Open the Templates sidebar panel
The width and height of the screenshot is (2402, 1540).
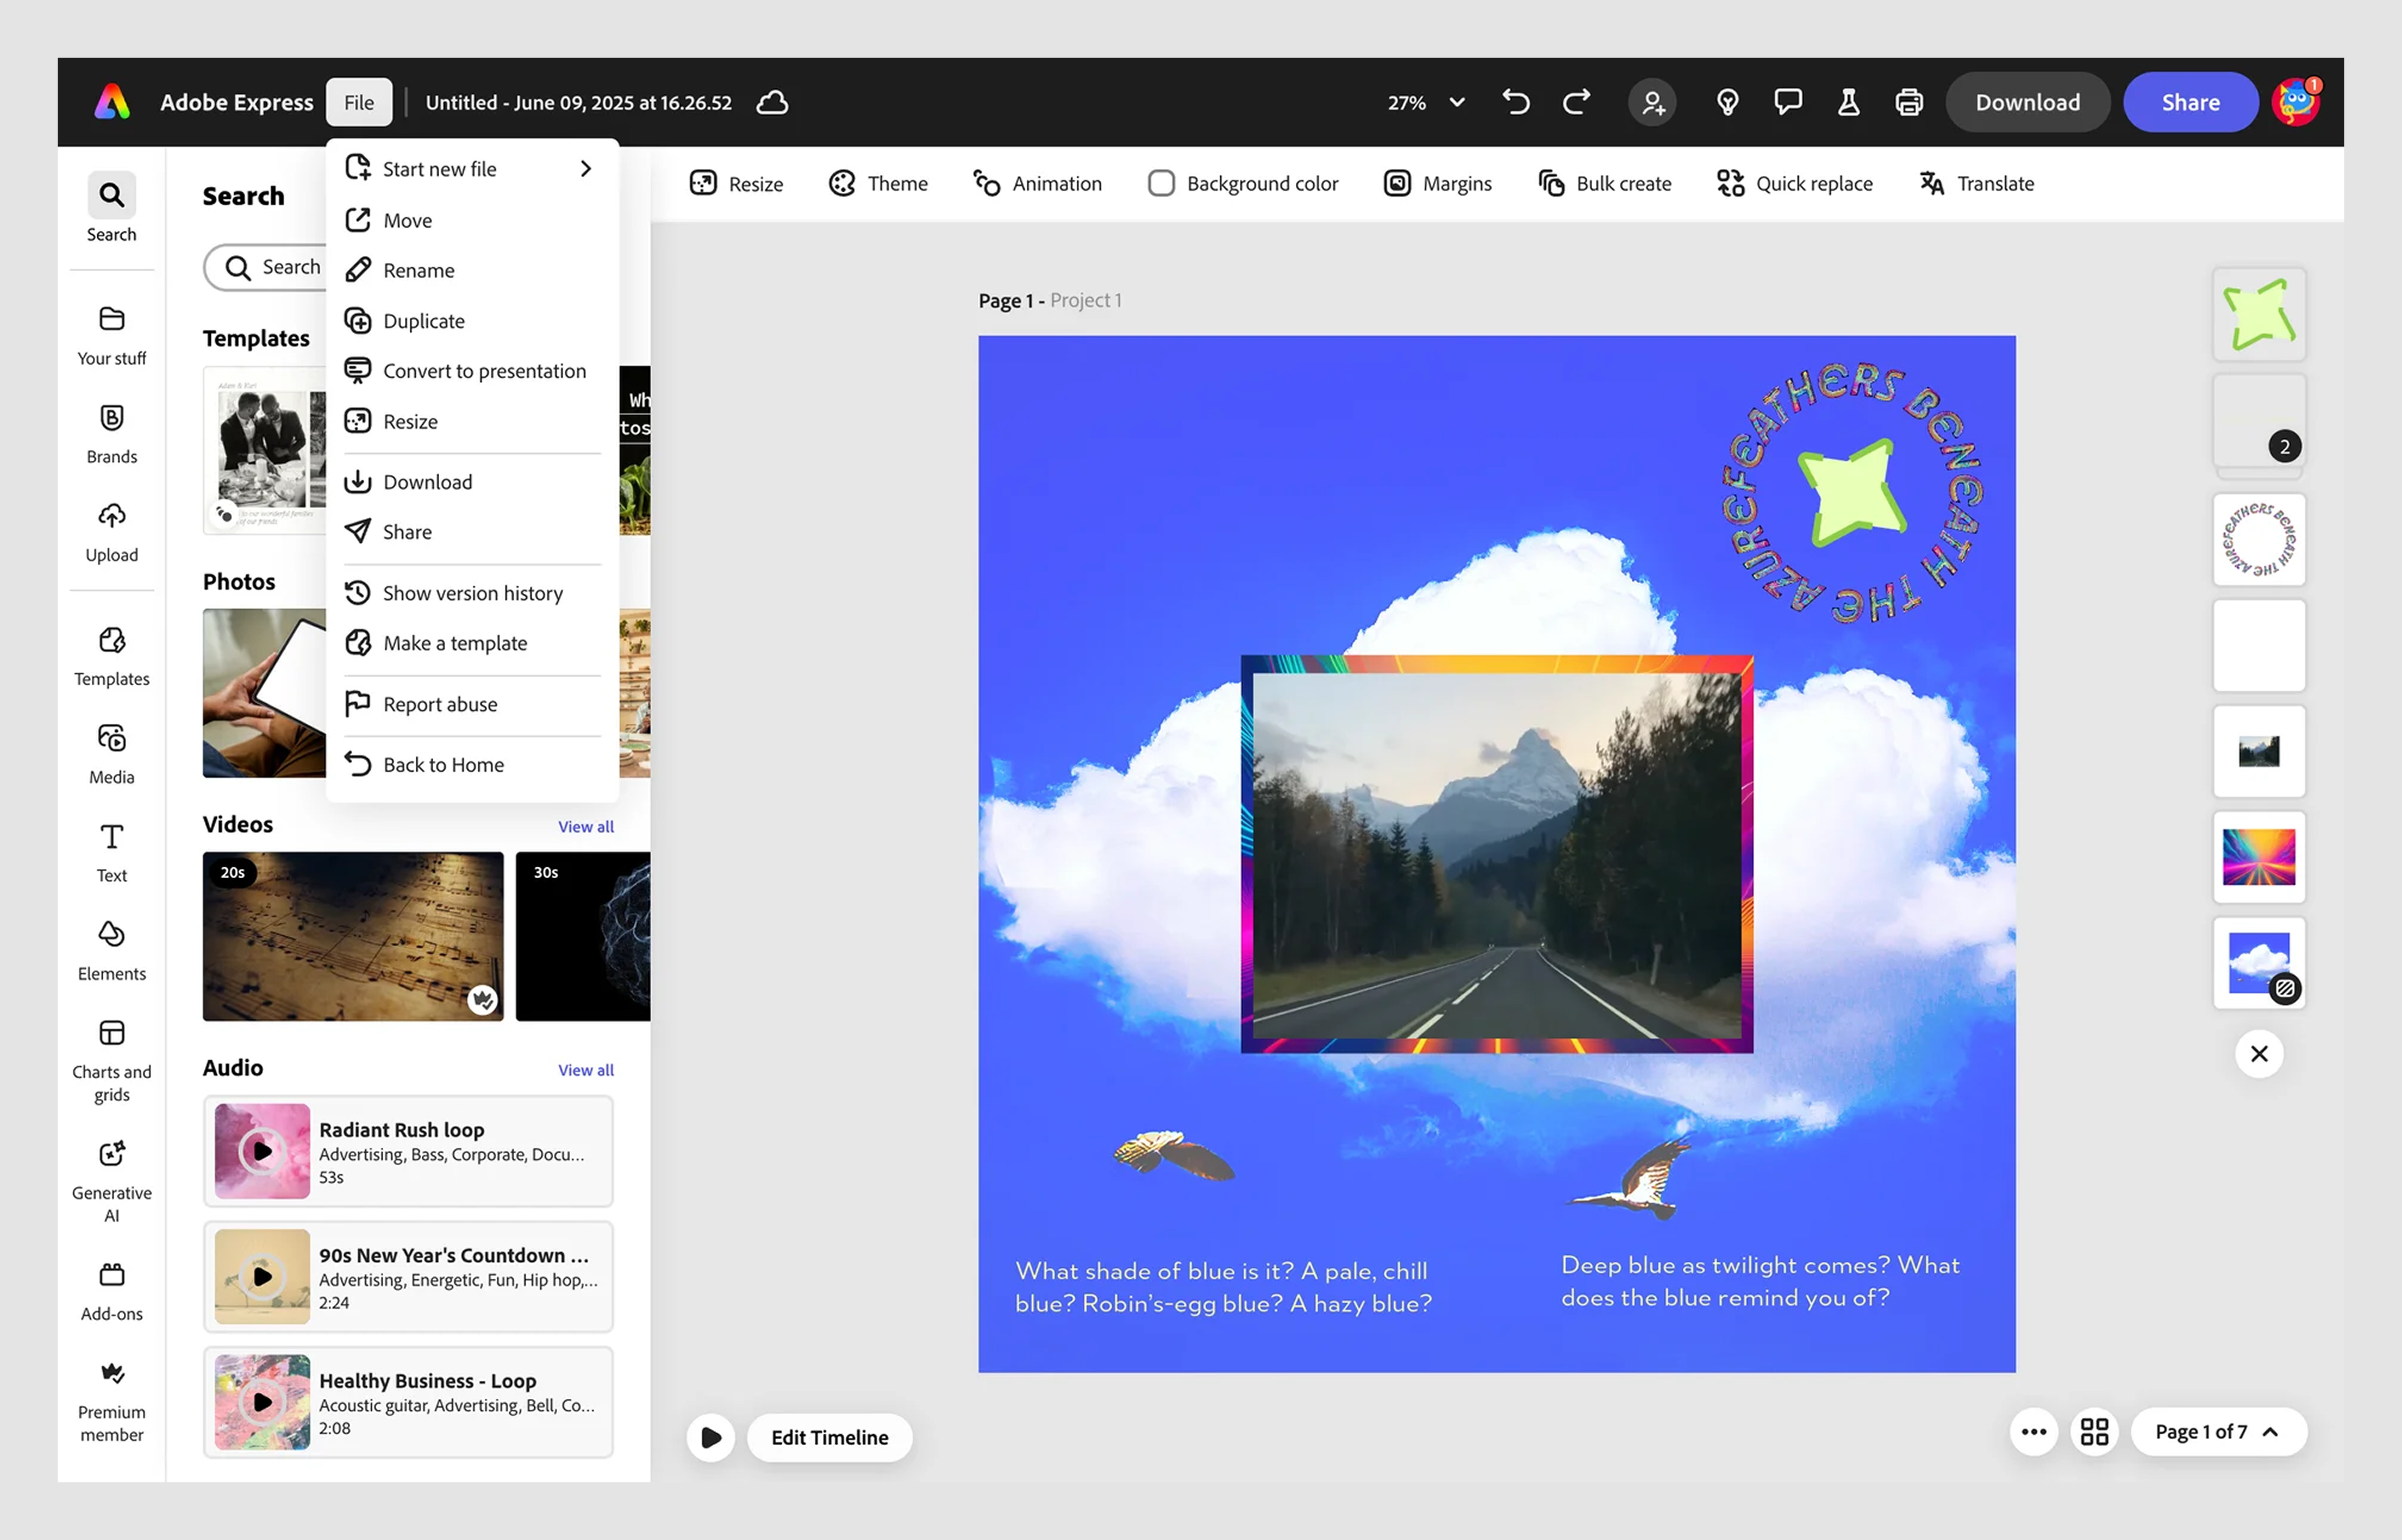(x=111, y=656)
